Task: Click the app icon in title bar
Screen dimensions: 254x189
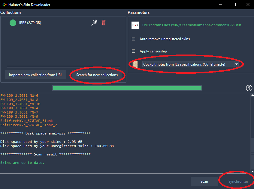Action: pos(5,5)
